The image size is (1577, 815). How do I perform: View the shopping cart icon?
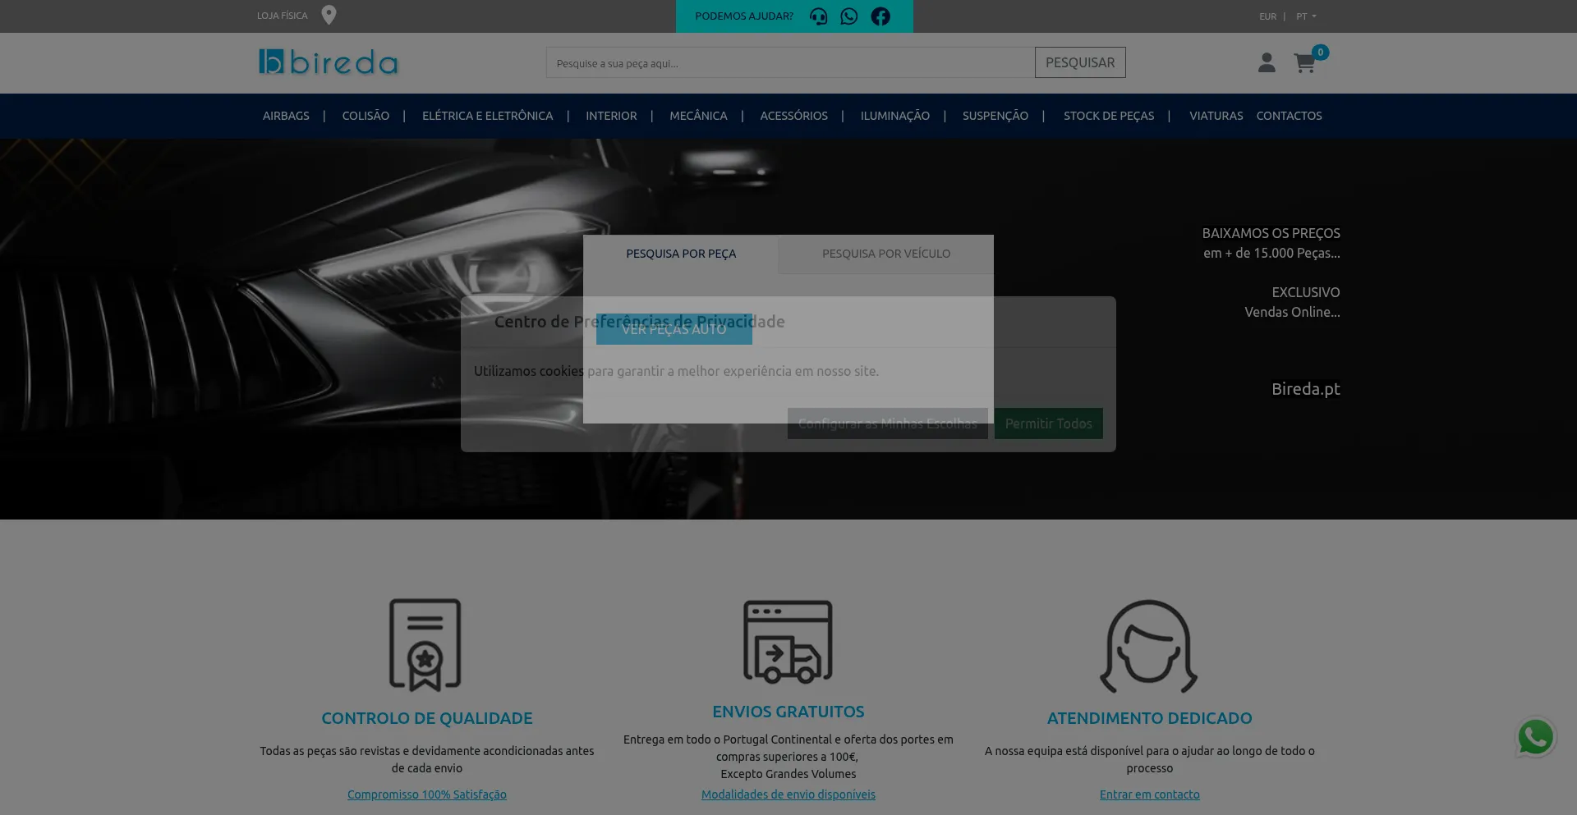click(1305, 63)
